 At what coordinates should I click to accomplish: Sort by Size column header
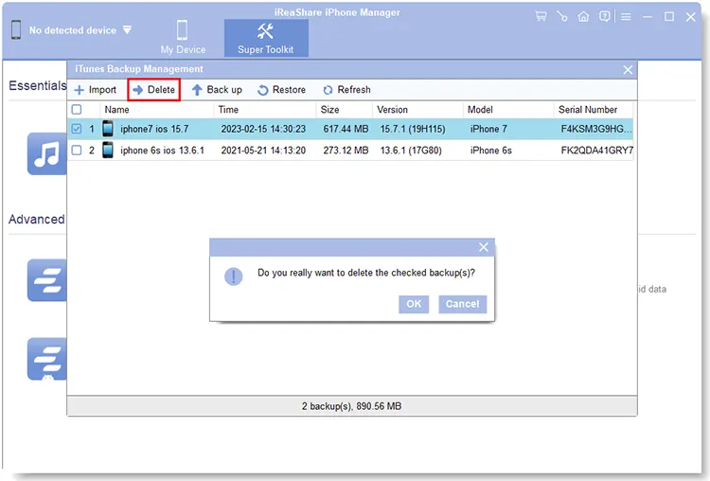[x=329, y=110]
